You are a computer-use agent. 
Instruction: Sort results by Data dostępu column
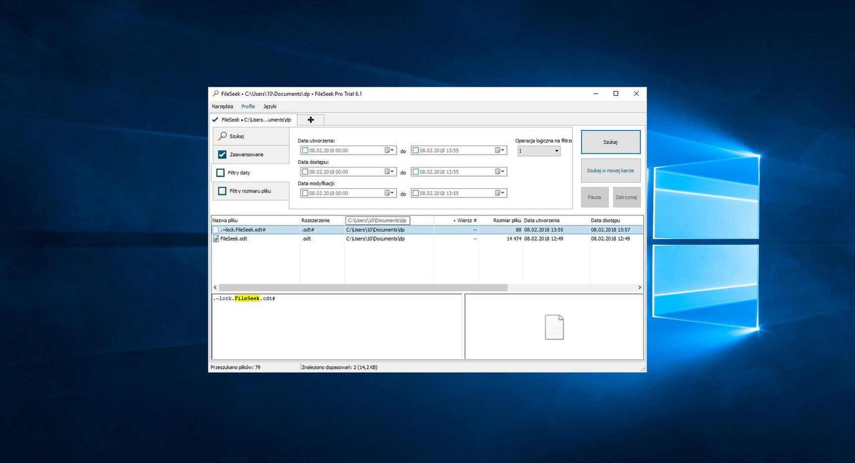tap(616, 221)
